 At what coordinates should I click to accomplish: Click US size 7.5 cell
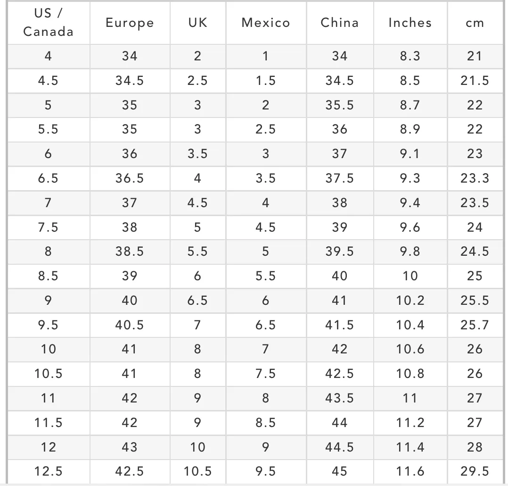click(x=49, y=227)
